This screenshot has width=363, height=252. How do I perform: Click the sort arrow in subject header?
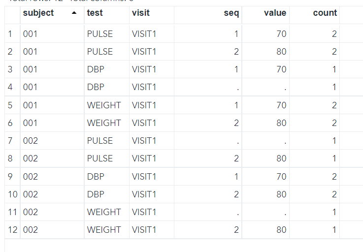point(74,13)
